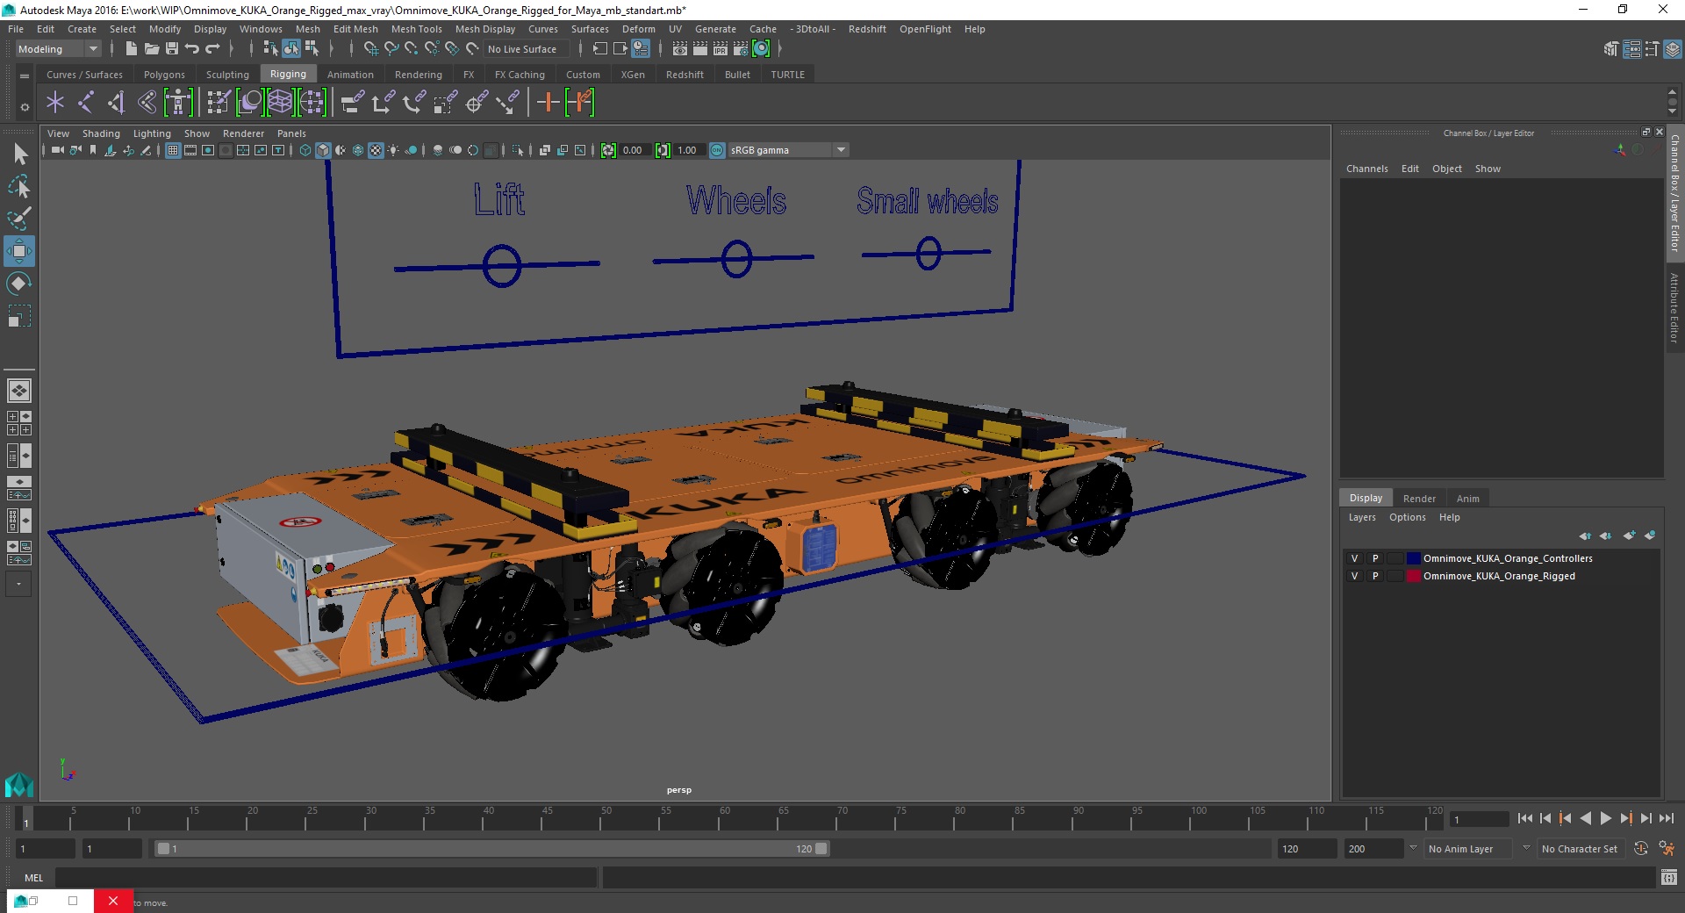Click the time range slider bar
1685x913 pixels.
(491, 849)
